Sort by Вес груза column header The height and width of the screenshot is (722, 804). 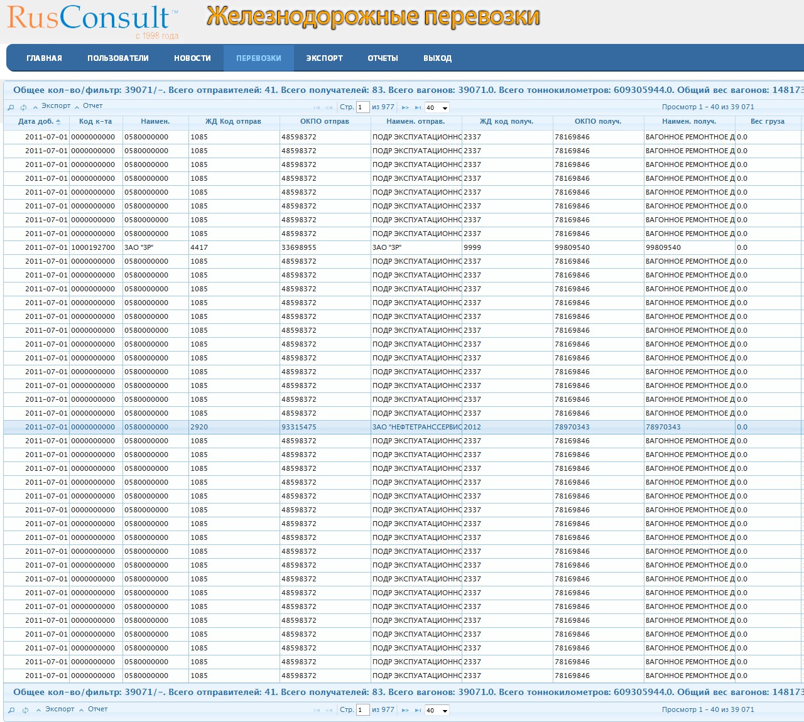768,122
